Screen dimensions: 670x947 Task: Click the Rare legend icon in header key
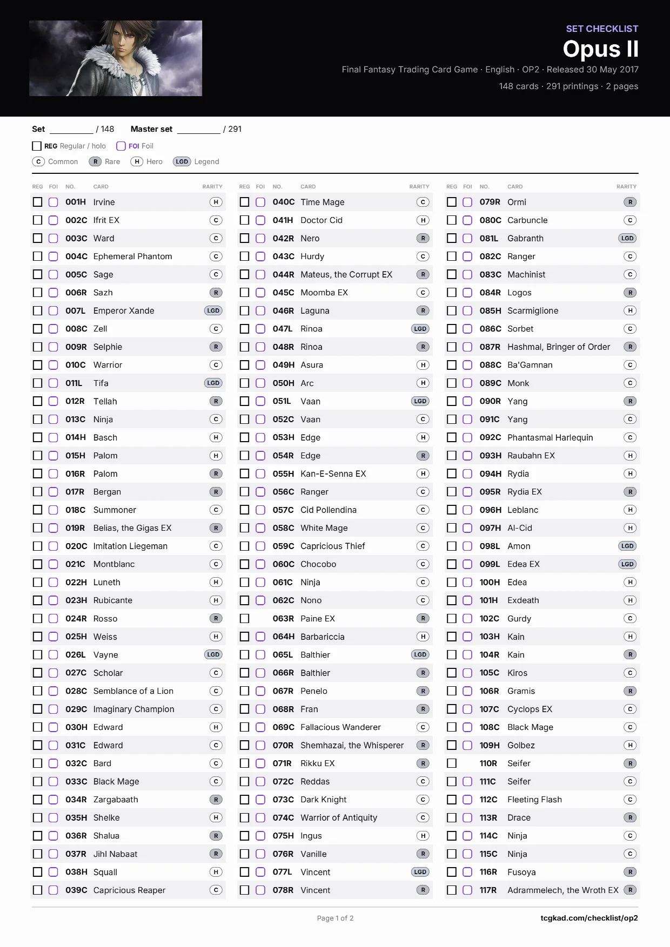point(95,161)
